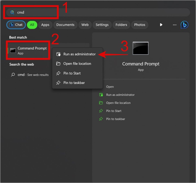The height and width of the screenshot is (183, 196).
Task: Click the Bing icon at top right
Action: (x=184, y=25)
